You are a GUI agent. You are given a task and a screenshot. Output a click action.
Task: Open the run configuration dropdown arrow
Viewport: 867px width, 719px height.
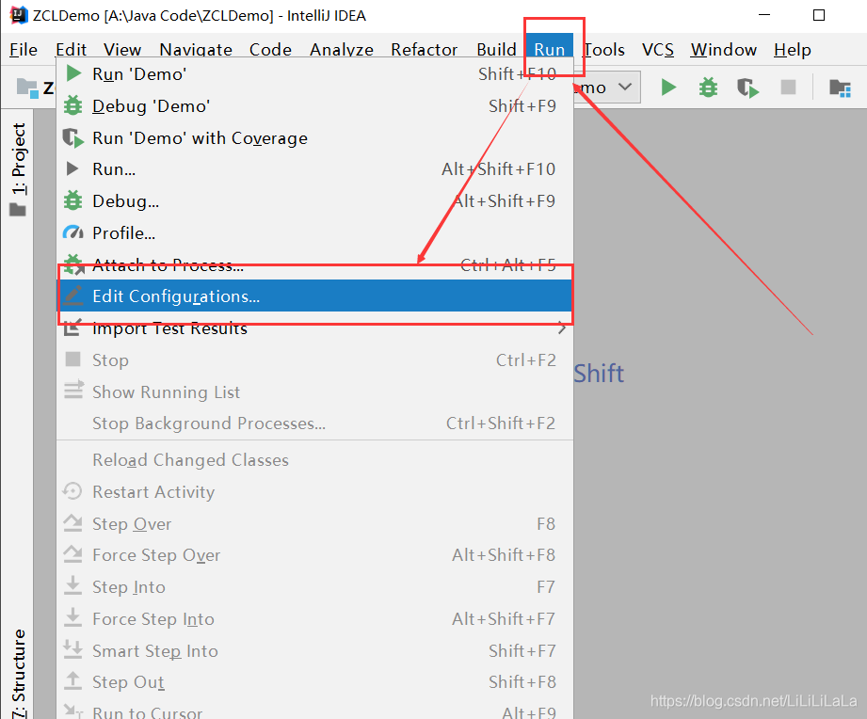(625, 87)
